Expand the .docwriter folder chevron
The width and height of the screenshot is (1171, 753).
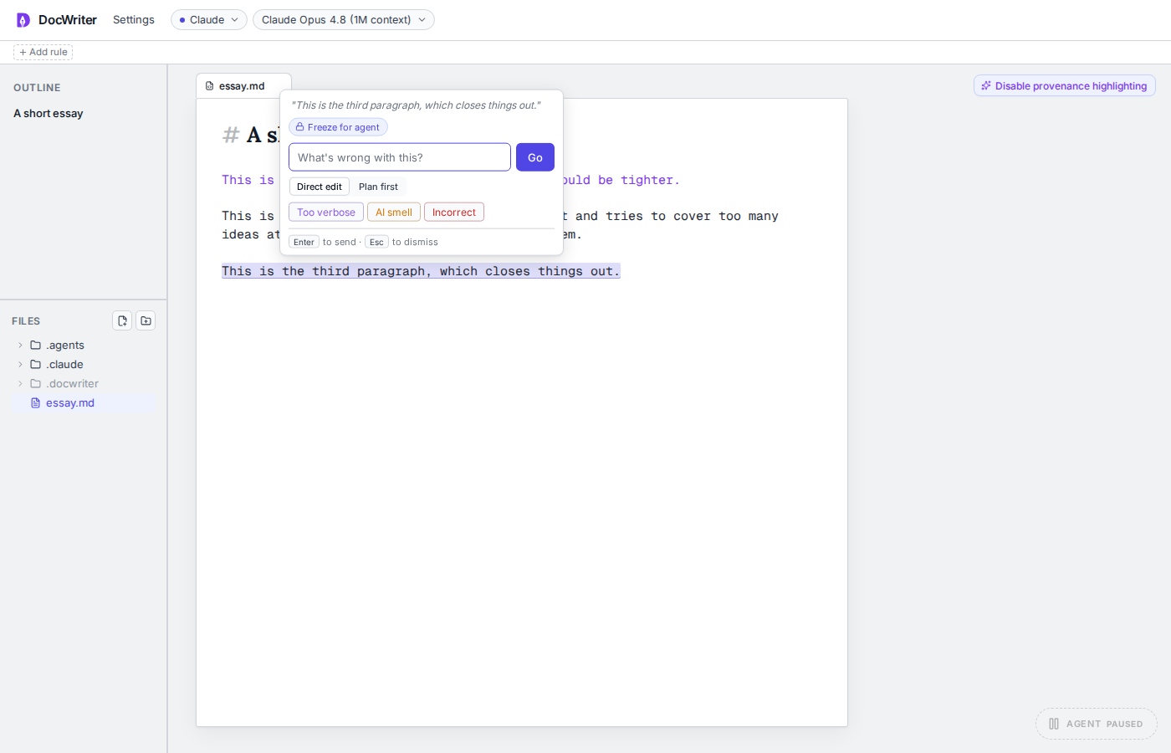(x=21, y=383)
